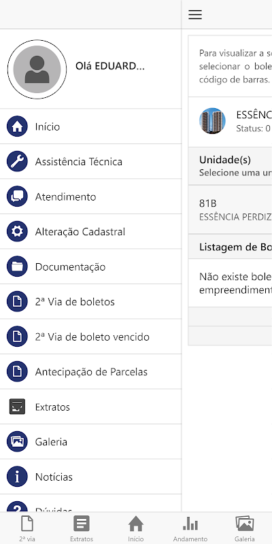Select 2ª Via de boleto vencido
Image resolution: width=272 pixels, height=544 pixels.
pyautogui.click(x=90, y=337)
